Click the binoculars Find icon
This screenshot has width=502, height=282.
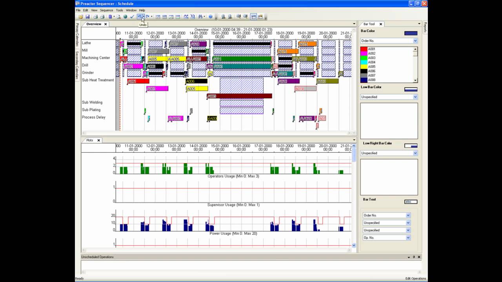point(200,17)
